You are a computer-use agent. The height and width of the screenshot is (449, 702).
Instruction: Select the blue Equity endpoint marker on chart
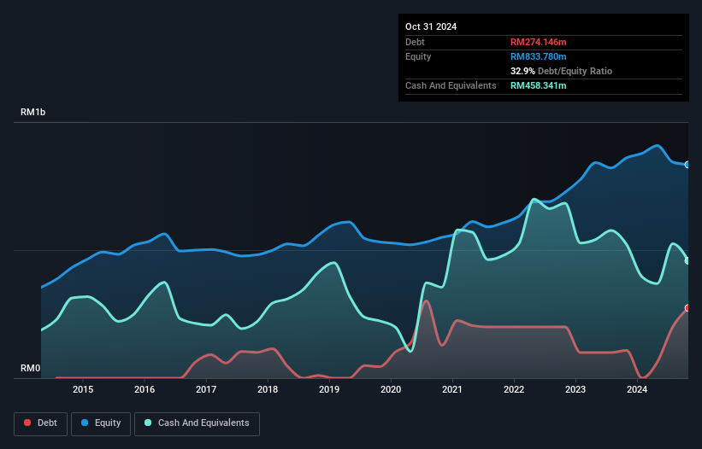pos(687,165)
